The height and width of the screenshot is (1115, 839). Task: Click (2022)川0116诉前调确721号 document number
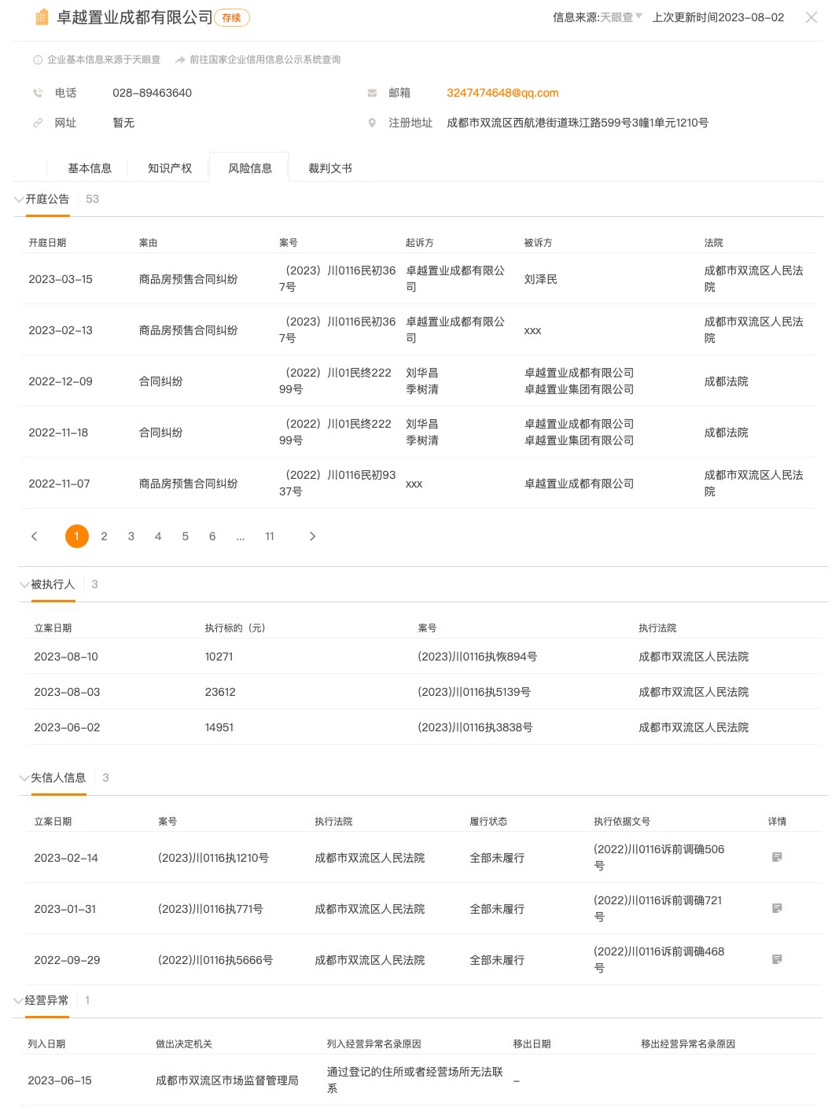coord(658,908)
